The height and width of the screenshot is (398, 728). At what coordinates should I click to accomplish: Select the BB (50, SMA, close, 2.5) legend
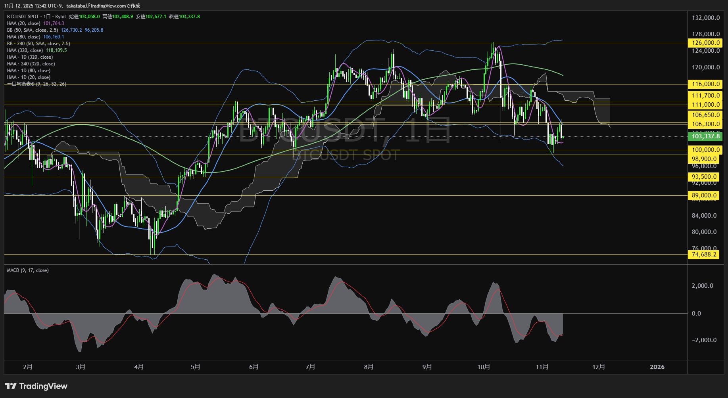point(33,30)
